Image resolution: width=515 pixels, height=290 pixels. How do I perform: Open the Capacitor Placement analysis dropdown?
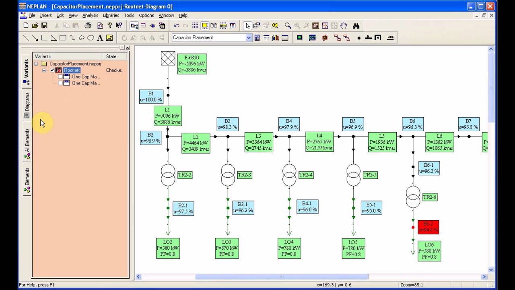click(249, 37)
